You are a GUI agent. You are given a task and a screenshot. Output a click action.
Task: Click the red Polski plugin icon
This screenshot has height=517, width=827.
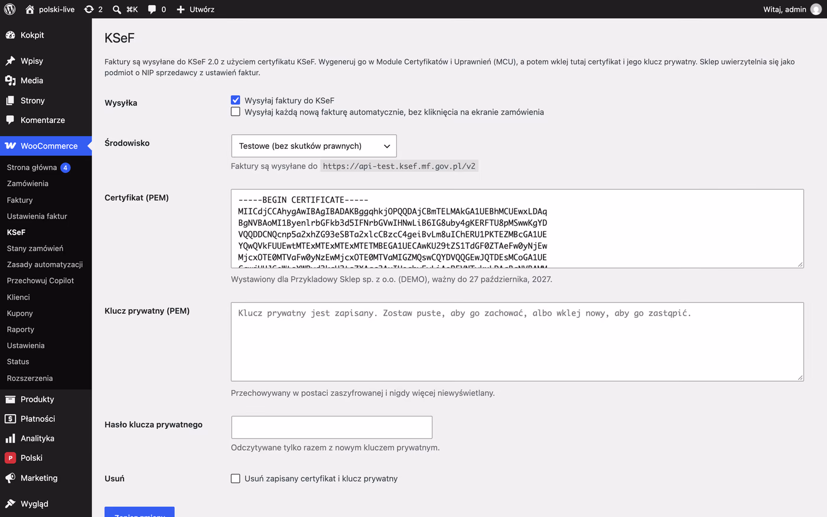tap(10, 458)
